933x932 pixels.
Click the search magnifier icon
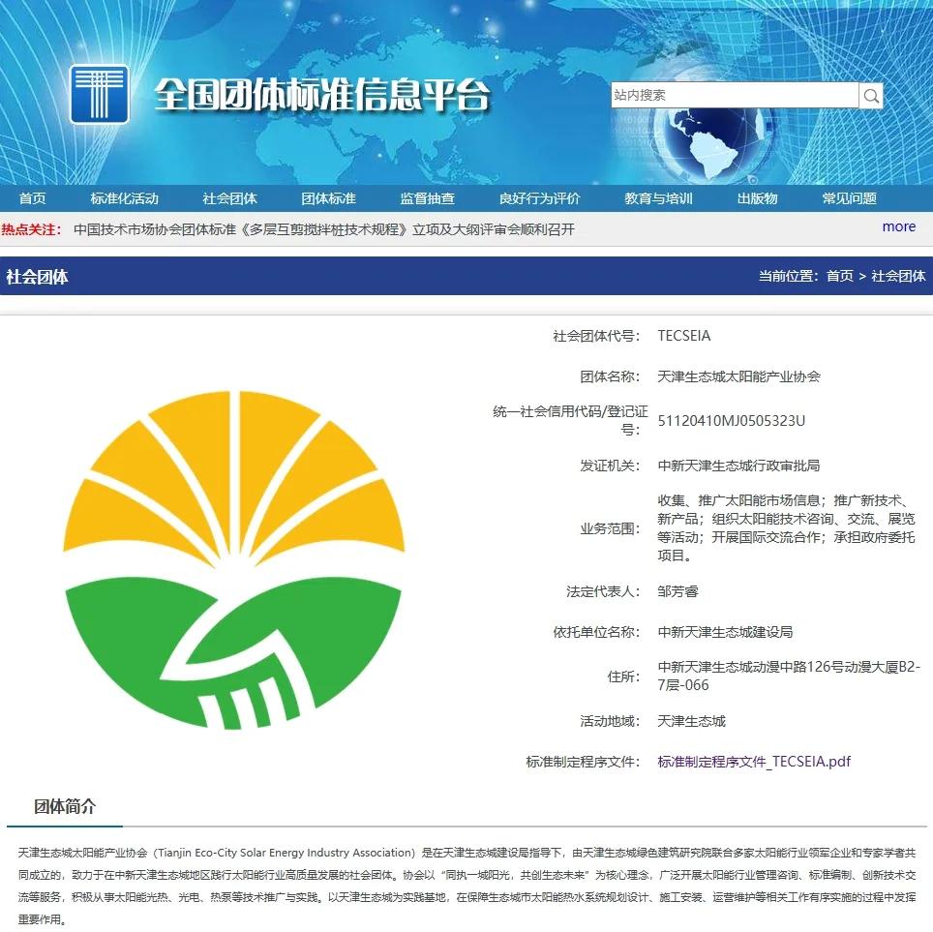[871, 95]
